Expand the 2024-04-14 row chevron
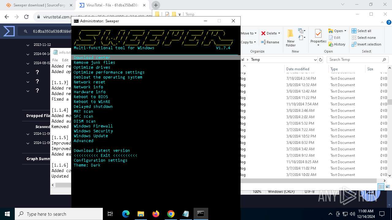The image size is (392, 220). point(28,54)
